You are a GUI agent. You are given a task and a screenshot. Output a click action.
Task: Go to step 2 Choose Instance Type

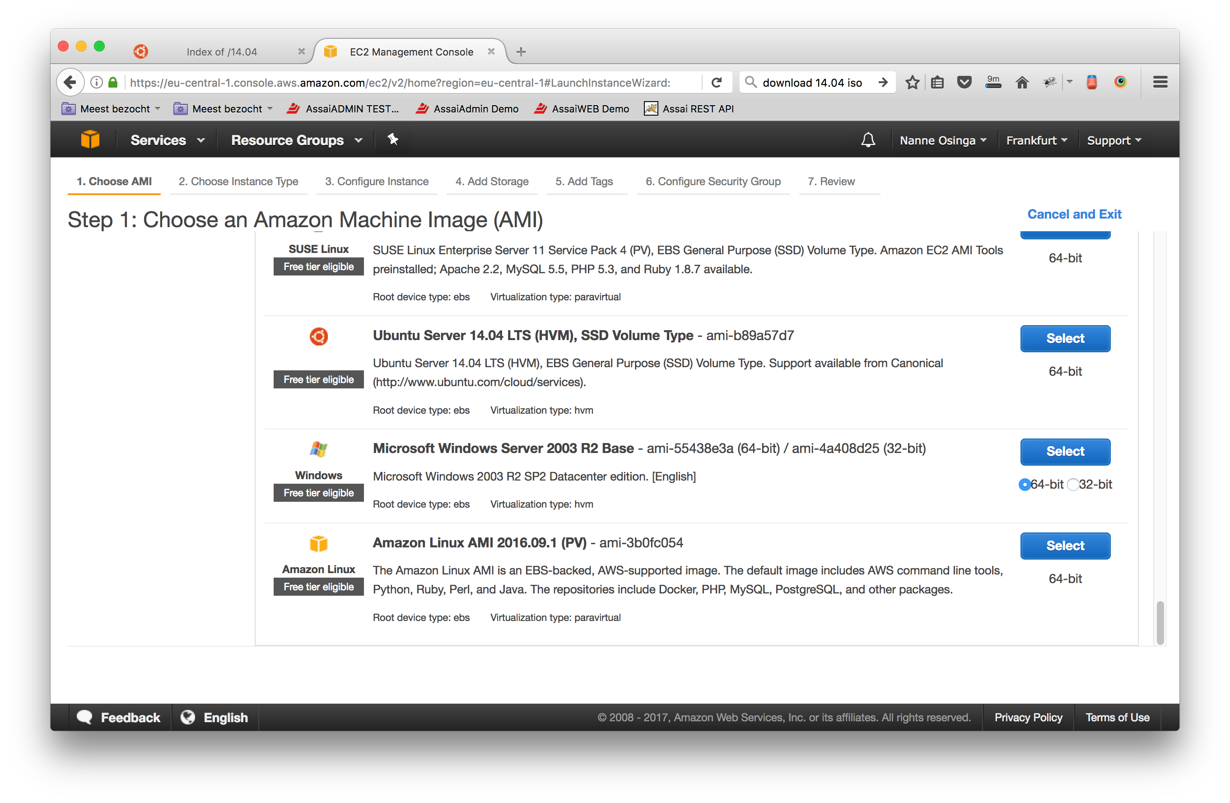click(238, 182)
